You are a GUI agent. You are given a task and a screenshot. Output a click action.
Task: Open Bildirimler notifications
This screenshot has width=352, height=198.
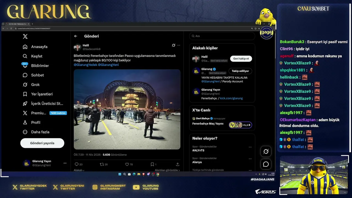tap(36, 66)
